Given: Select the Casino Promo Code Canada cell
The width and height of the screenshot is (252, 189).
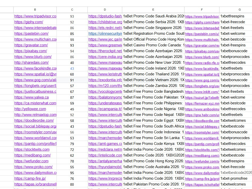Looking at the screenshot, I should (x=153, y=45).
